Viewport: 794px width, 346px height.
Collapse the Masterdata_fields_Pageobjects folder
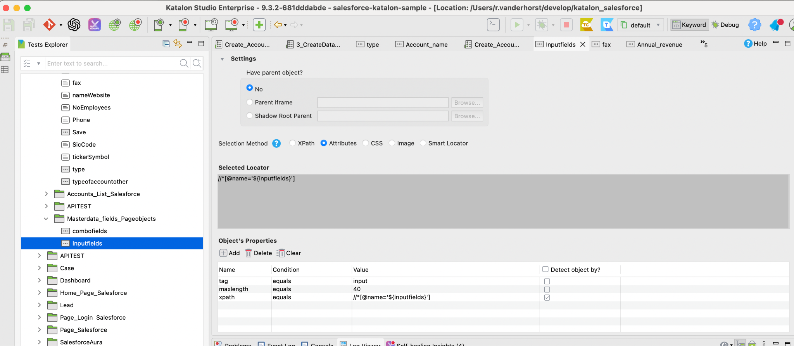point(46,219)
